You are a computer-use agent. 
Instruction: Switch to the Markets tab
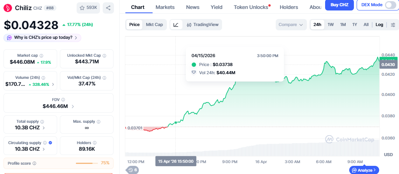[165, 7]
